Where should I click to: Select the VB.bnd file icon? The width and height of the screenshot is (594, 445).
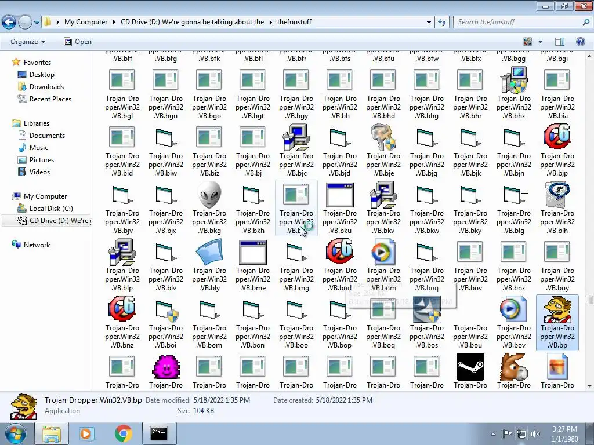340,251
